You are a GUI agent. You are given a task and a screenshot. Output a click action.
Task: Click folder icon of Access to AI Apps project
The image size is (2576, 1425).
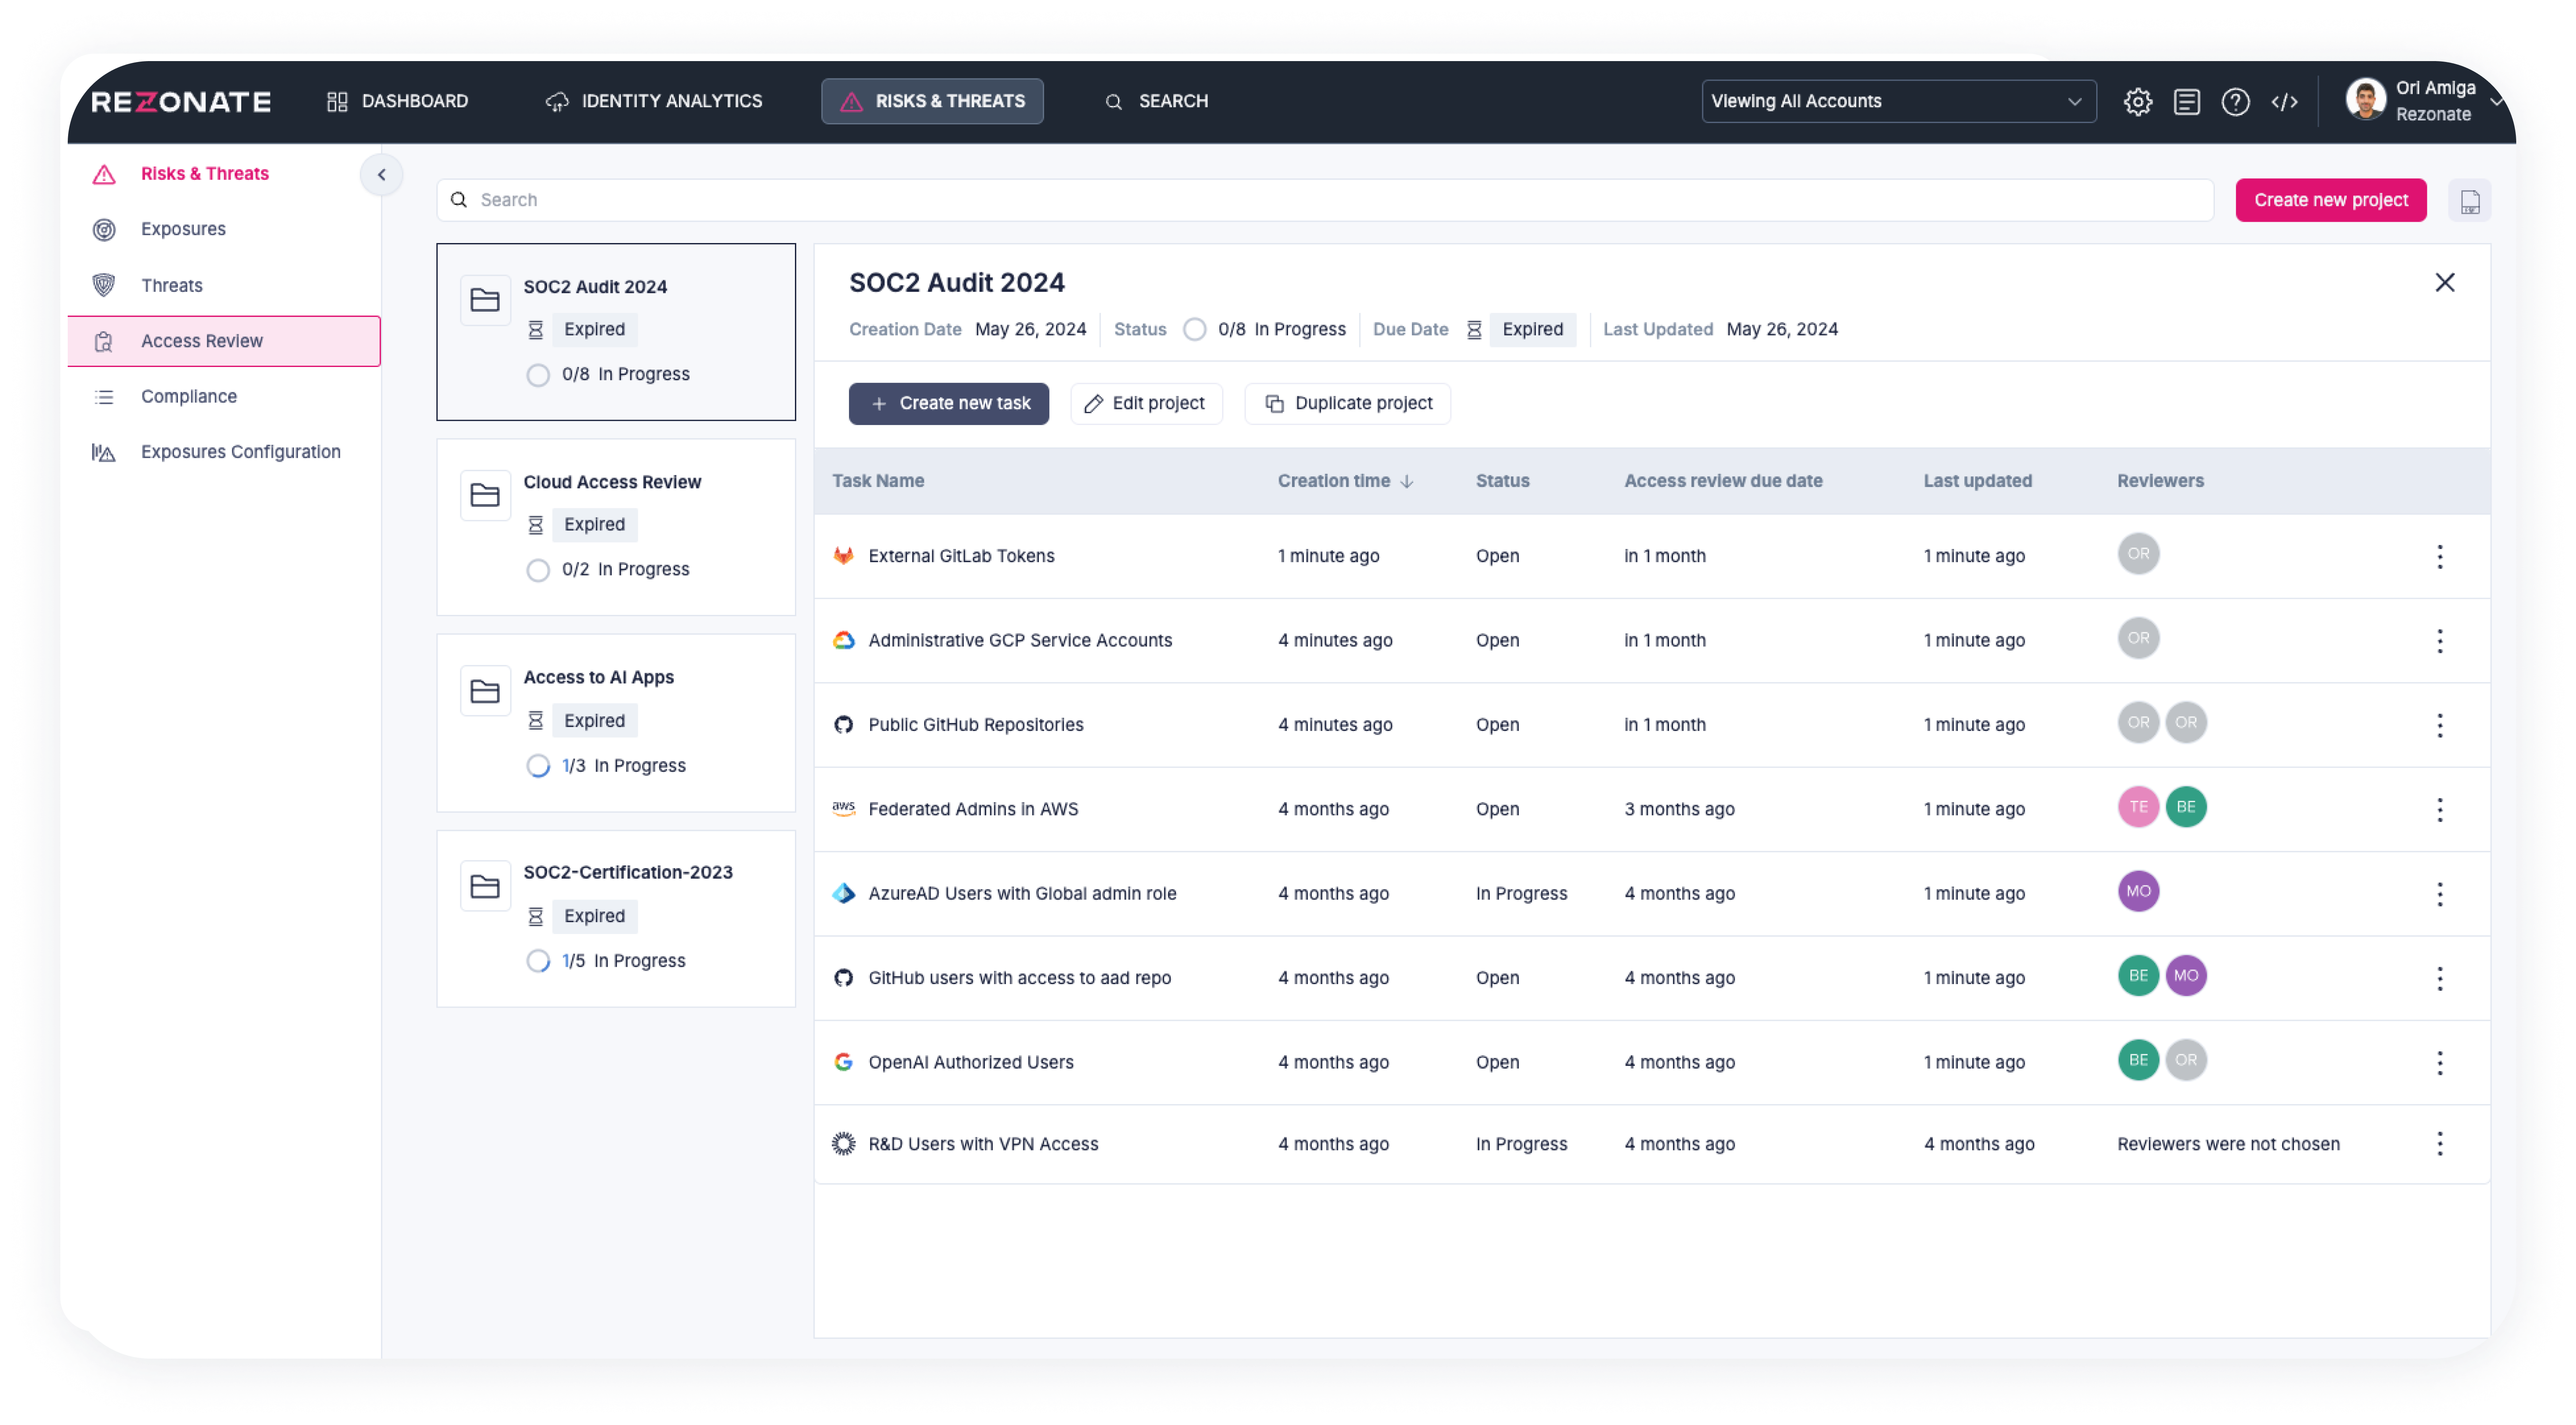click(485, 692)
